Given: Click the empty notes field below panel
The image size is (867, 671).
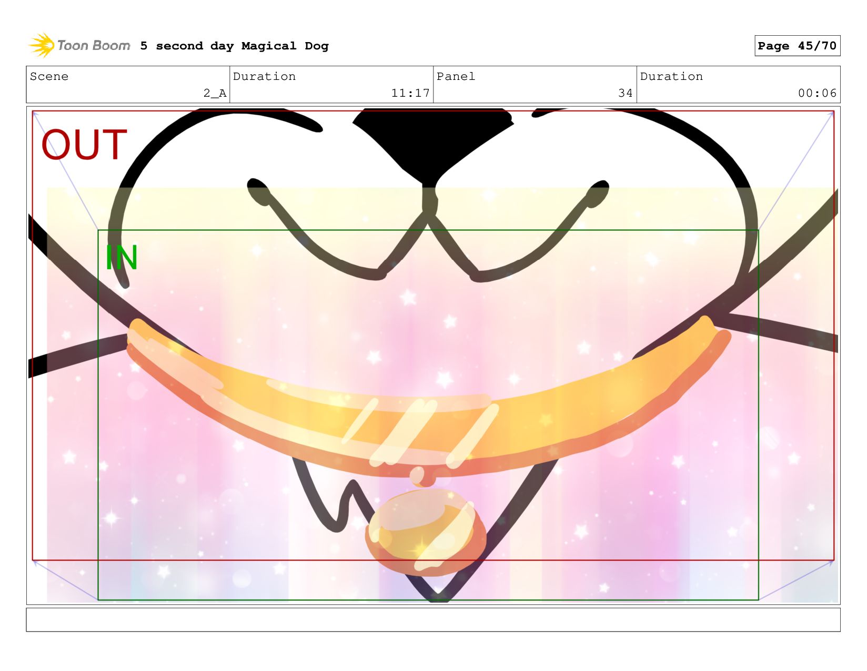Looking at the screenshot, I should pos(433,619).
